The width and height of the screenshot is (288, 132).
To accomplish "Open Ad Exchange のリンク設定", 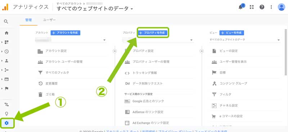I will coord(150,123).
